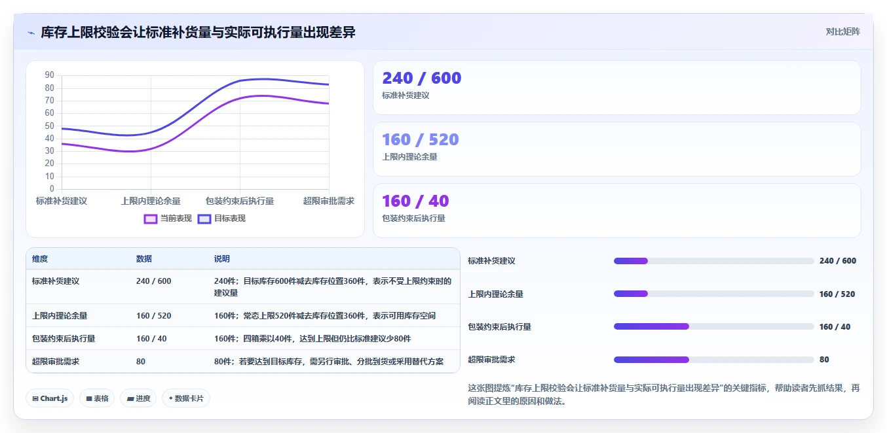Click the 包装约束后执行量 progress bar
This screenshot has height=433, width=887.
(714, 326)
